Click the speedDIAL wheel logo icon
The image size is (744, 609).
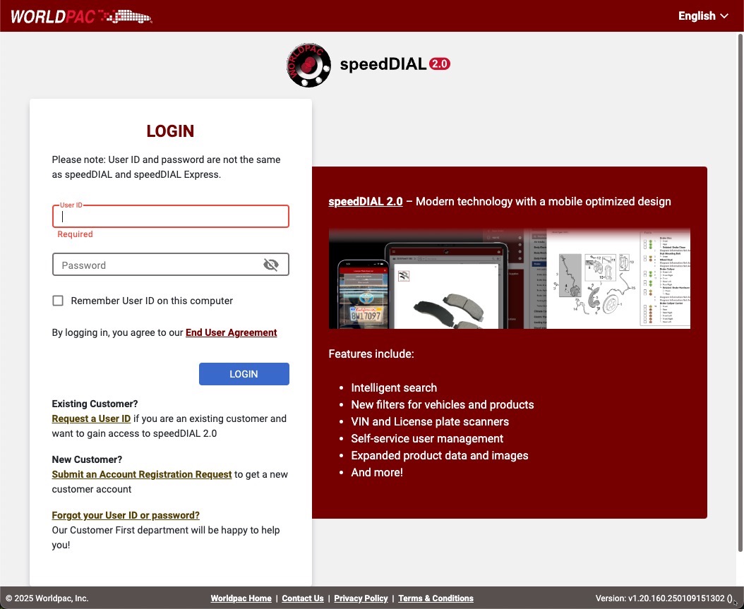pos(308,65)
